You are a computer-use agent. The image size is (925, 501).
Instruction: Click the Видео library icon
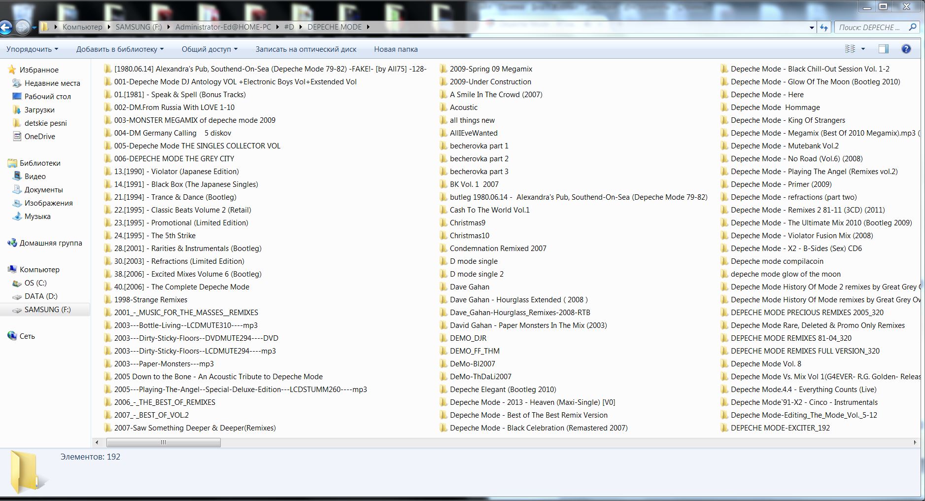[x=17, y=177]
